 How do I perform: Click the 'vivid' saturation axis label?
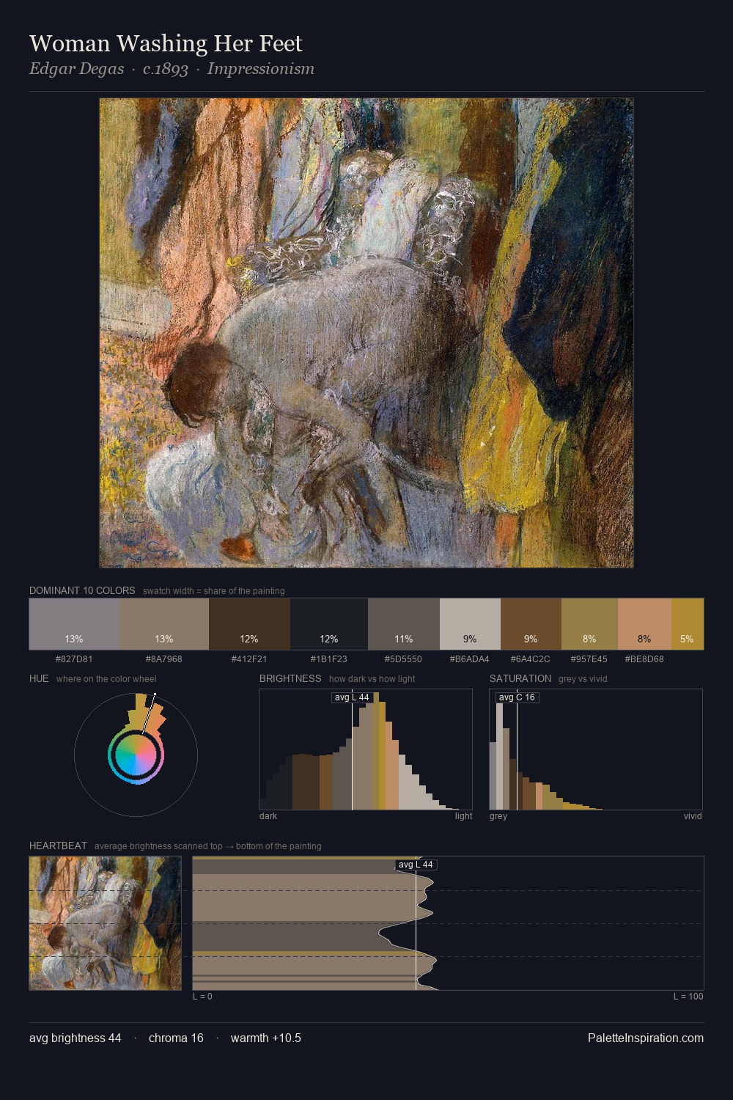(x=693, y=816)
